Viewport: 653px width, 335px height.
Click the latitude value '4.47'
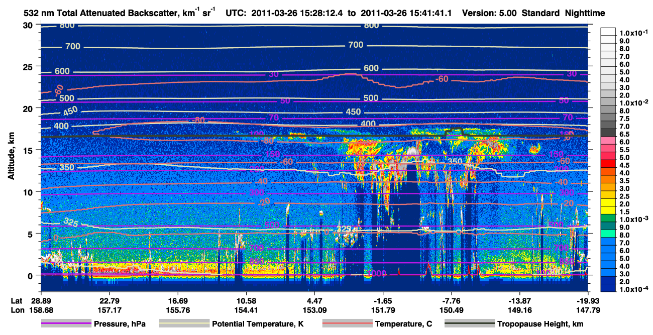pyautogui.click(x=314, y=300)
